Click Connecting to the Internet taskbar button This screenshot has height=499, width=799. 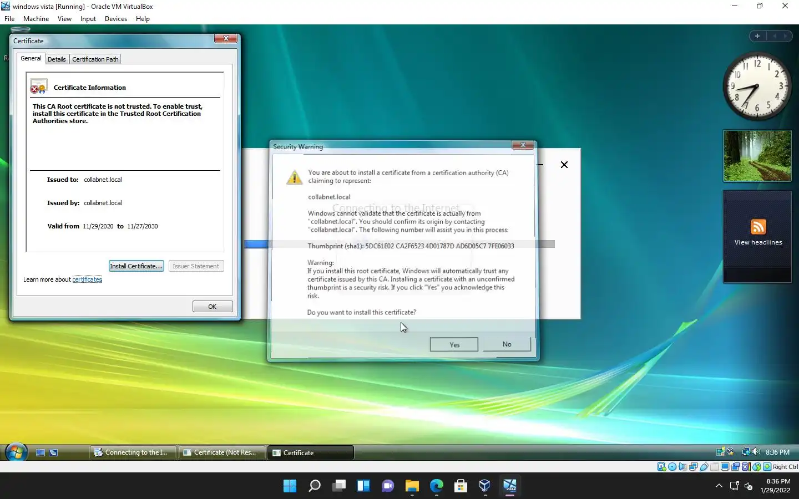click(133, 452)
